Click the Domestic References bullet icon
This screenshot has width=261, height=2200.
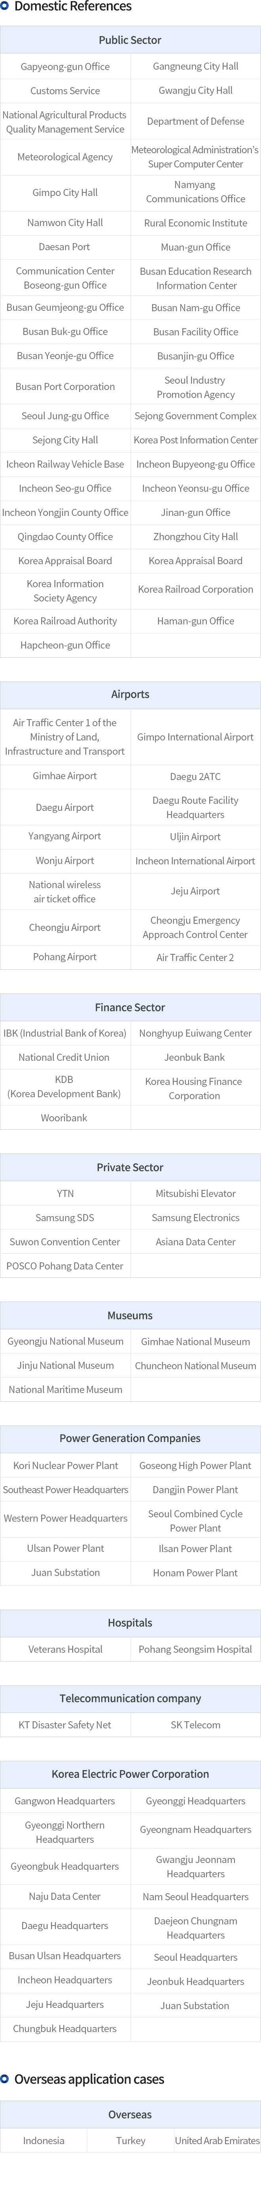[x=5, y=6]
